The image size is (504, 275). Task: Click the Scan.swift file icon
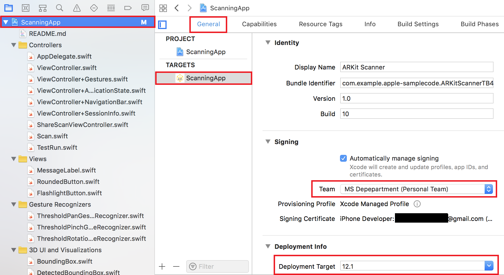point(31,136)
